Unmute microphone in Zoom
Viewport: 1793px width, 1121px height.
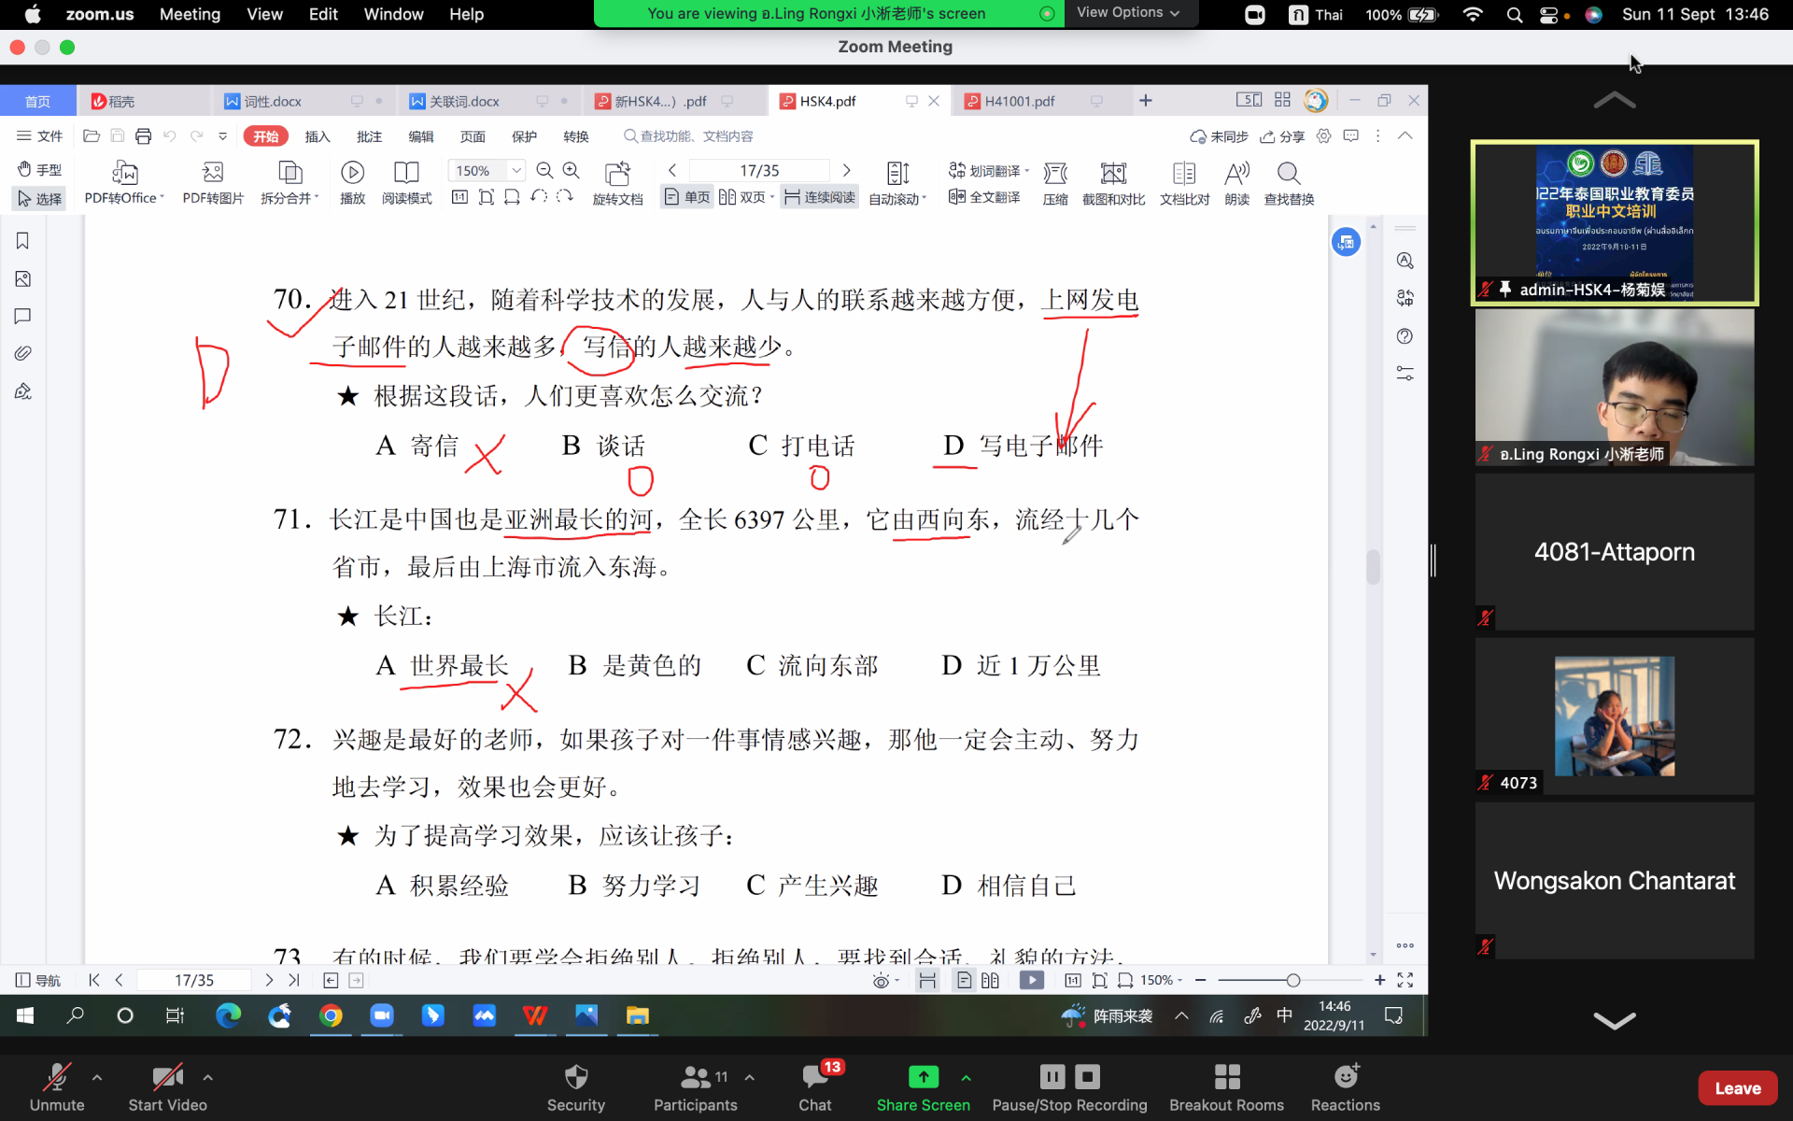point(57,1088)
